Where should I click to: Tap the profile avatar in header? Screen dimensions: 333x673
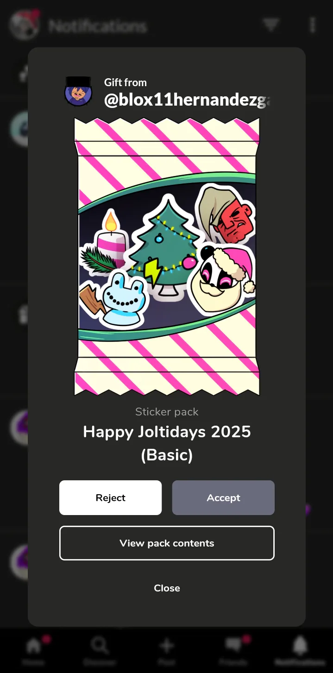(x=24, y=25)
